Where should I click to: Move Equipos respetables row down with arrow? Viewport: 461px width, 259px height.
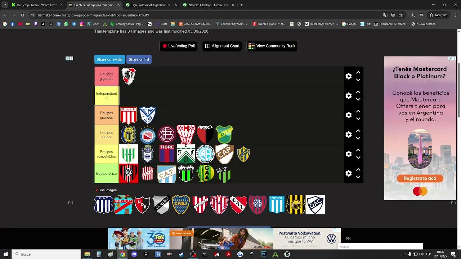click(358, 158)
